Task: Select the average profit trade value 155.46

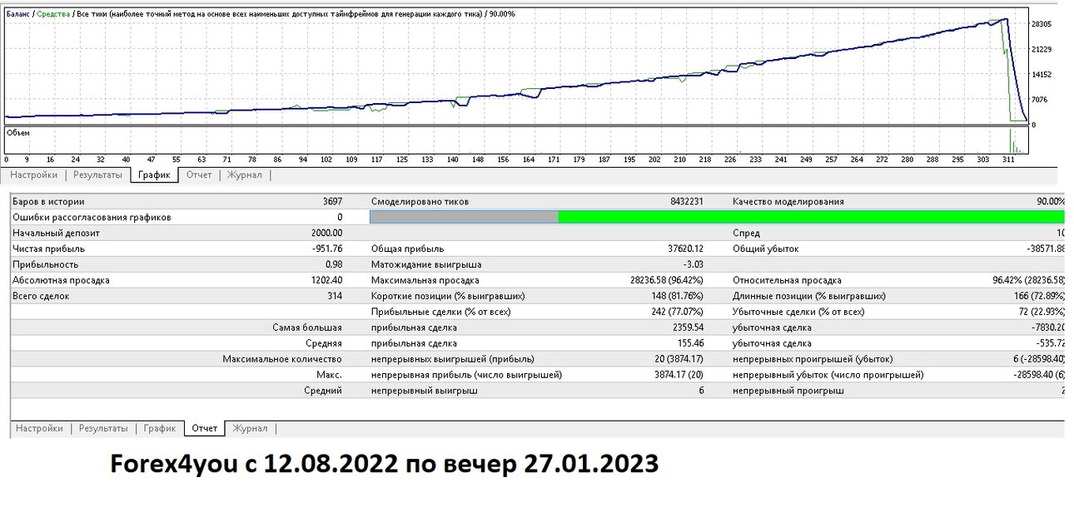Action: point(690,342)
